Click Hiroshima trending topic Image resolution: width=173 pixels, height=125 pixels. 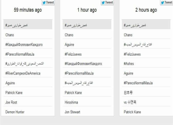pos(71,102)
